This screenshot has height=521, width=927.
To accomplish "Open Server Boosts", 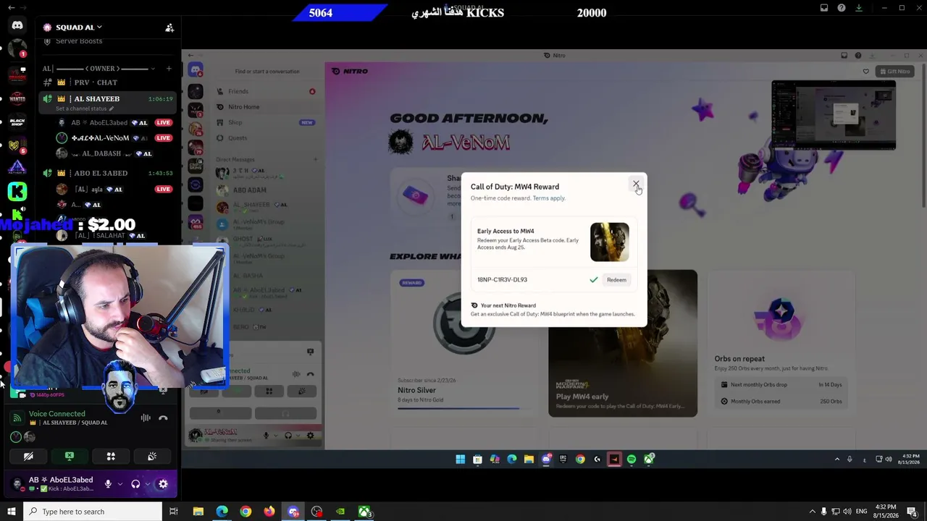I will coord(79,41).
